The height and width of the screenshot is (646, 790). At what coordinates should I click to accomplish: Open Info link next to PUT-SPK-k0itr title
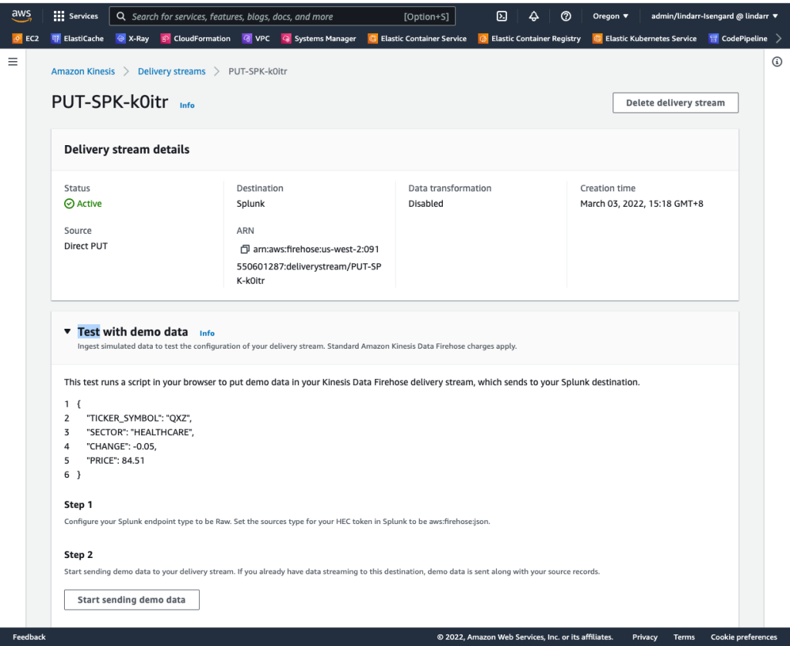pyautogui.click(x=187, y=105)
